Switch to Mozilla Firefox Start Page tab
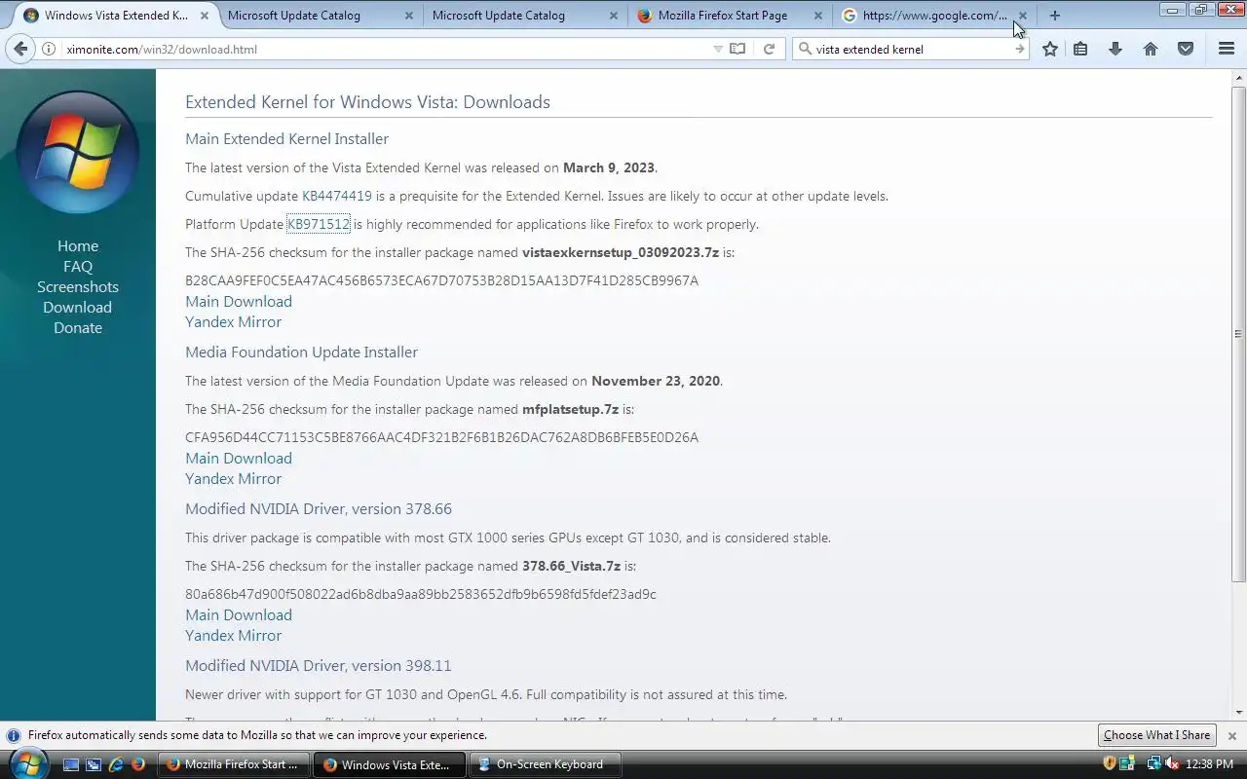Viewport: 1247px width, 779px height. click(729, 15)
